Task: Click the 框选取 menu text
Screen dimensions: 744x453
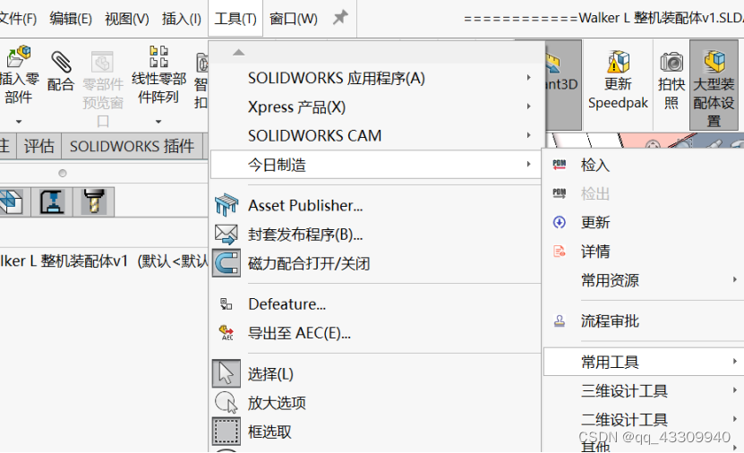Action: coord(269,432)
